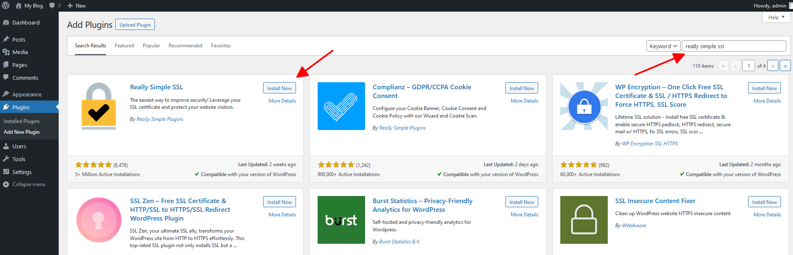Click the WP Encryption plugin icon
The width and height of the screenshot is (793, 255).
(x=584, y=106)
